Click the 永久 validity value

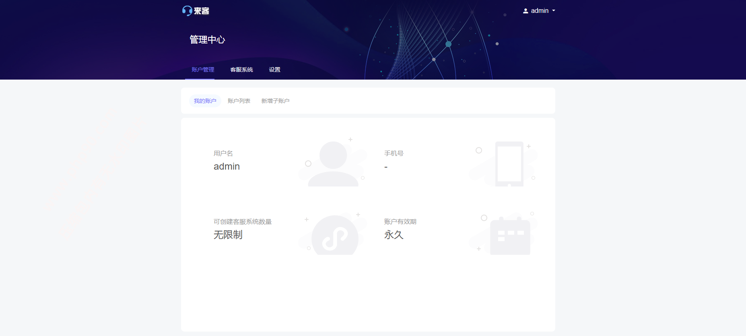394,235
